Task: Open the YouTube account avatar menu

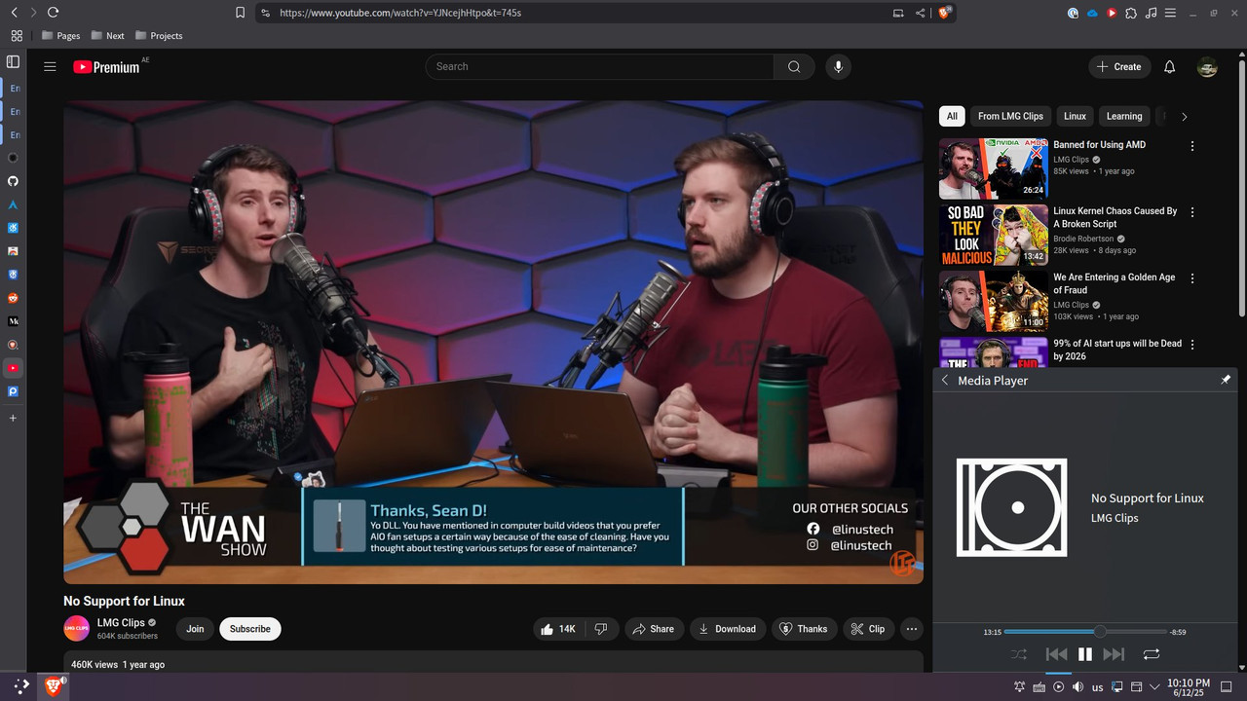Action: point(1207,66)
